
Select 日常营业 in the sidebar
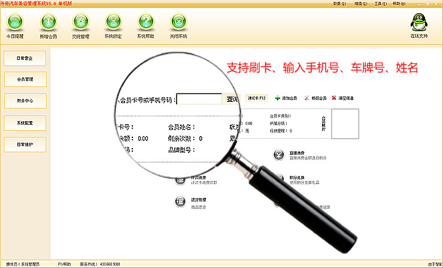pyautogui.click(x=25, y=58)
